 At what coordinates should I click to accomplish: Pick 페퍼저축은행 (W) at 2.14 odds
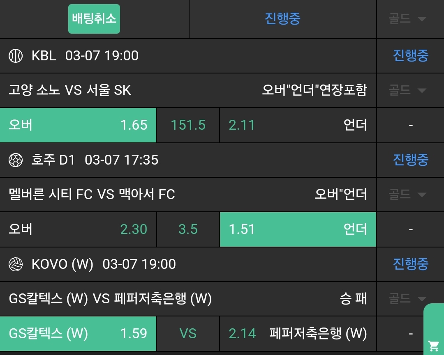(298, 334)
